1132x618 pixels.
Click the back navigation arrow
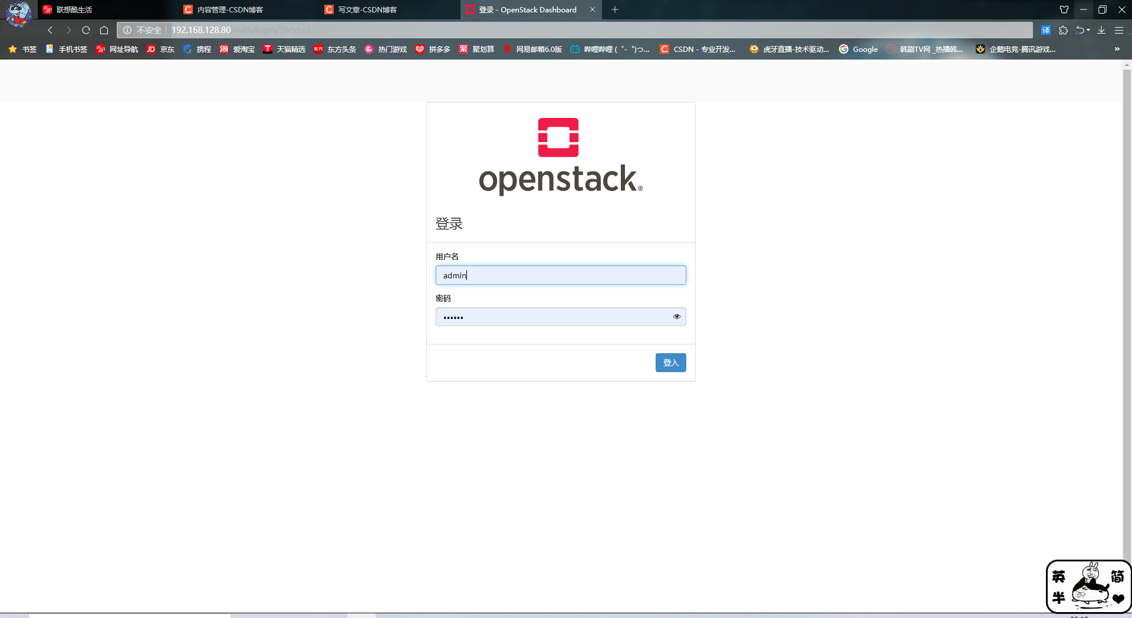pyautogui.click(x=50, y=29)
